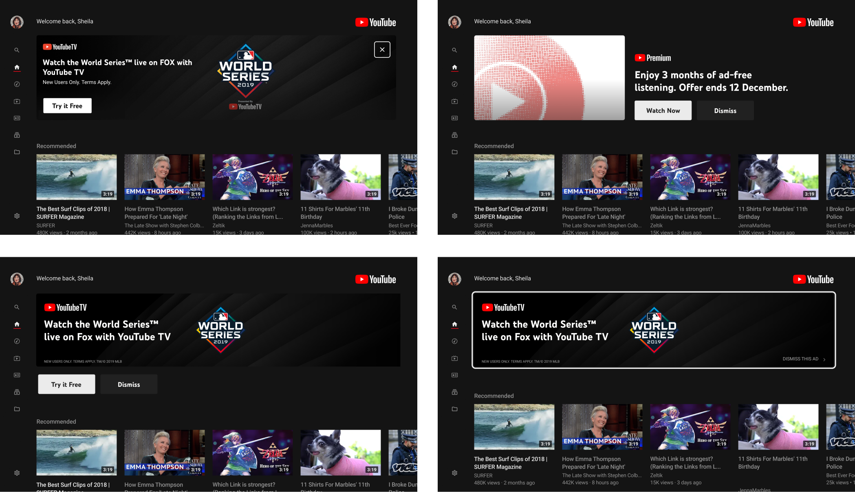Click YouTube logo on the Premium screen
The width and height of the screenshot is (855, 492).
click(813, 22)
